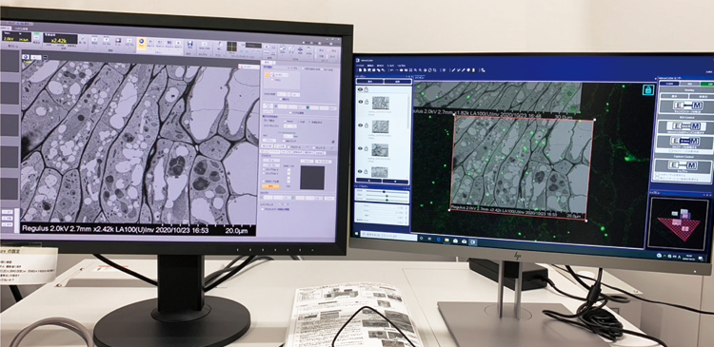Viewport: 714px width, 347px height.
Task: Toggle the lock on the third thumbnail layer
Action: 367,149
